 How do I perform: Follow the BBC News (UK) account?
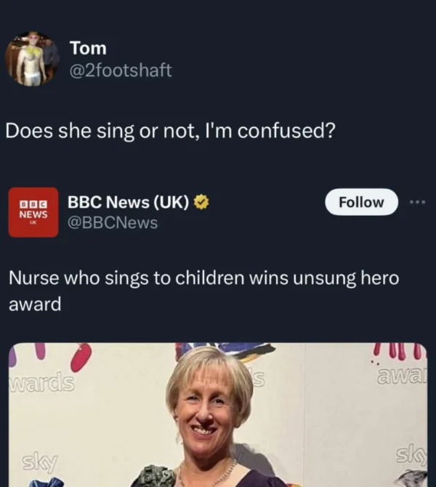coord(361,202)
